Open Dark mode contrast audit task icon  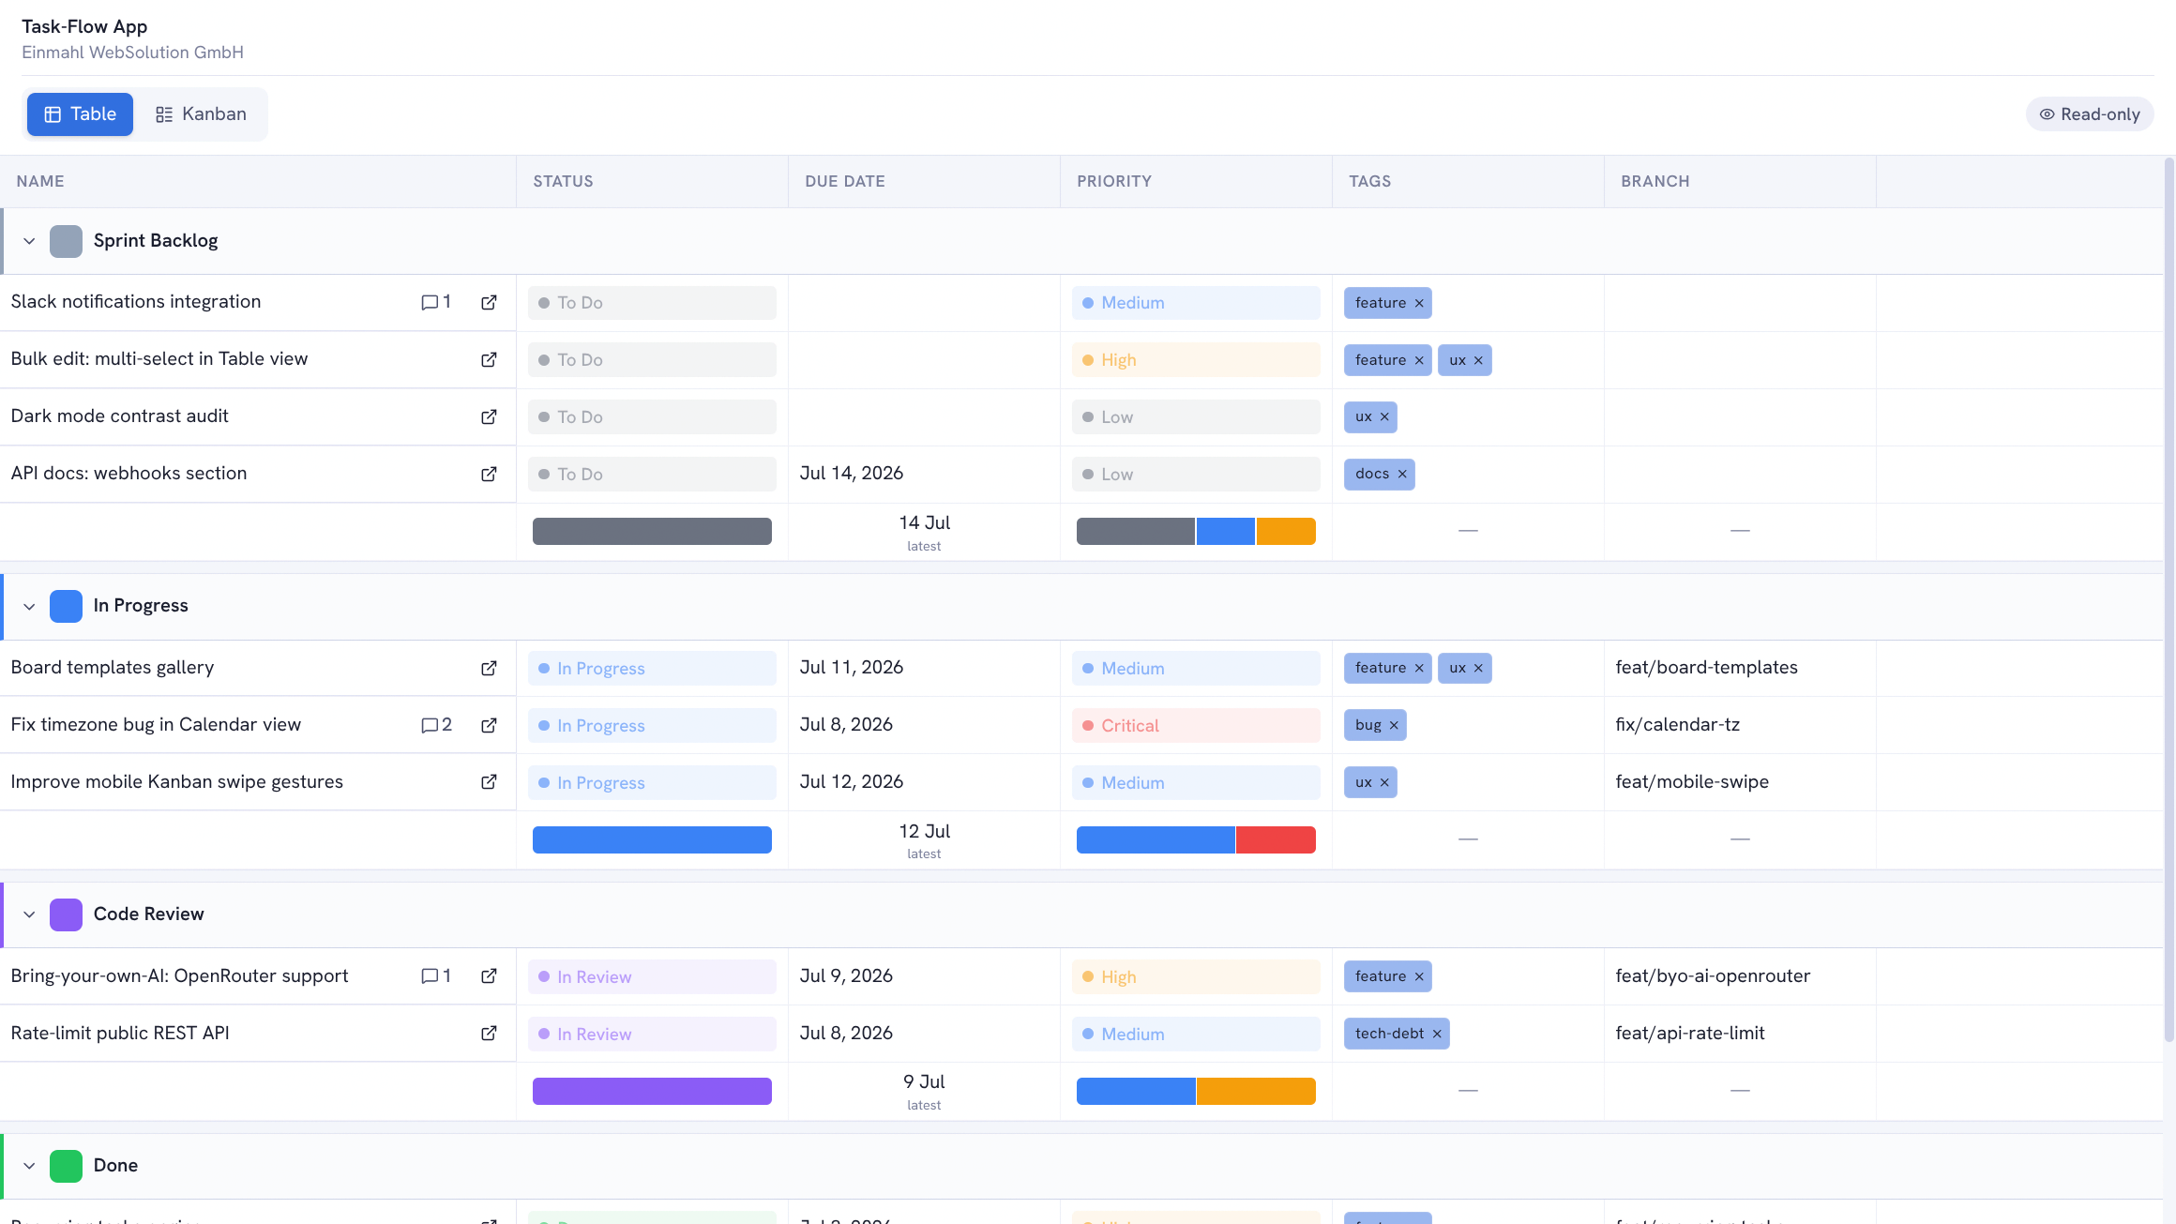(489, 416)
